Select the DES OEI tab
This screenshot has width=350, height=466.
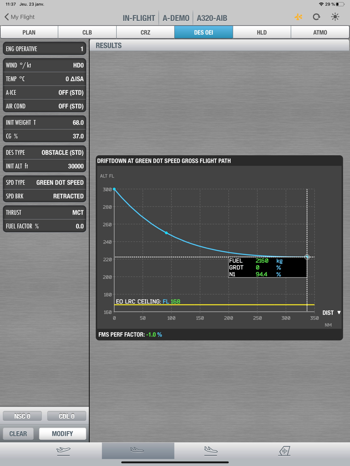pos(204,32)
